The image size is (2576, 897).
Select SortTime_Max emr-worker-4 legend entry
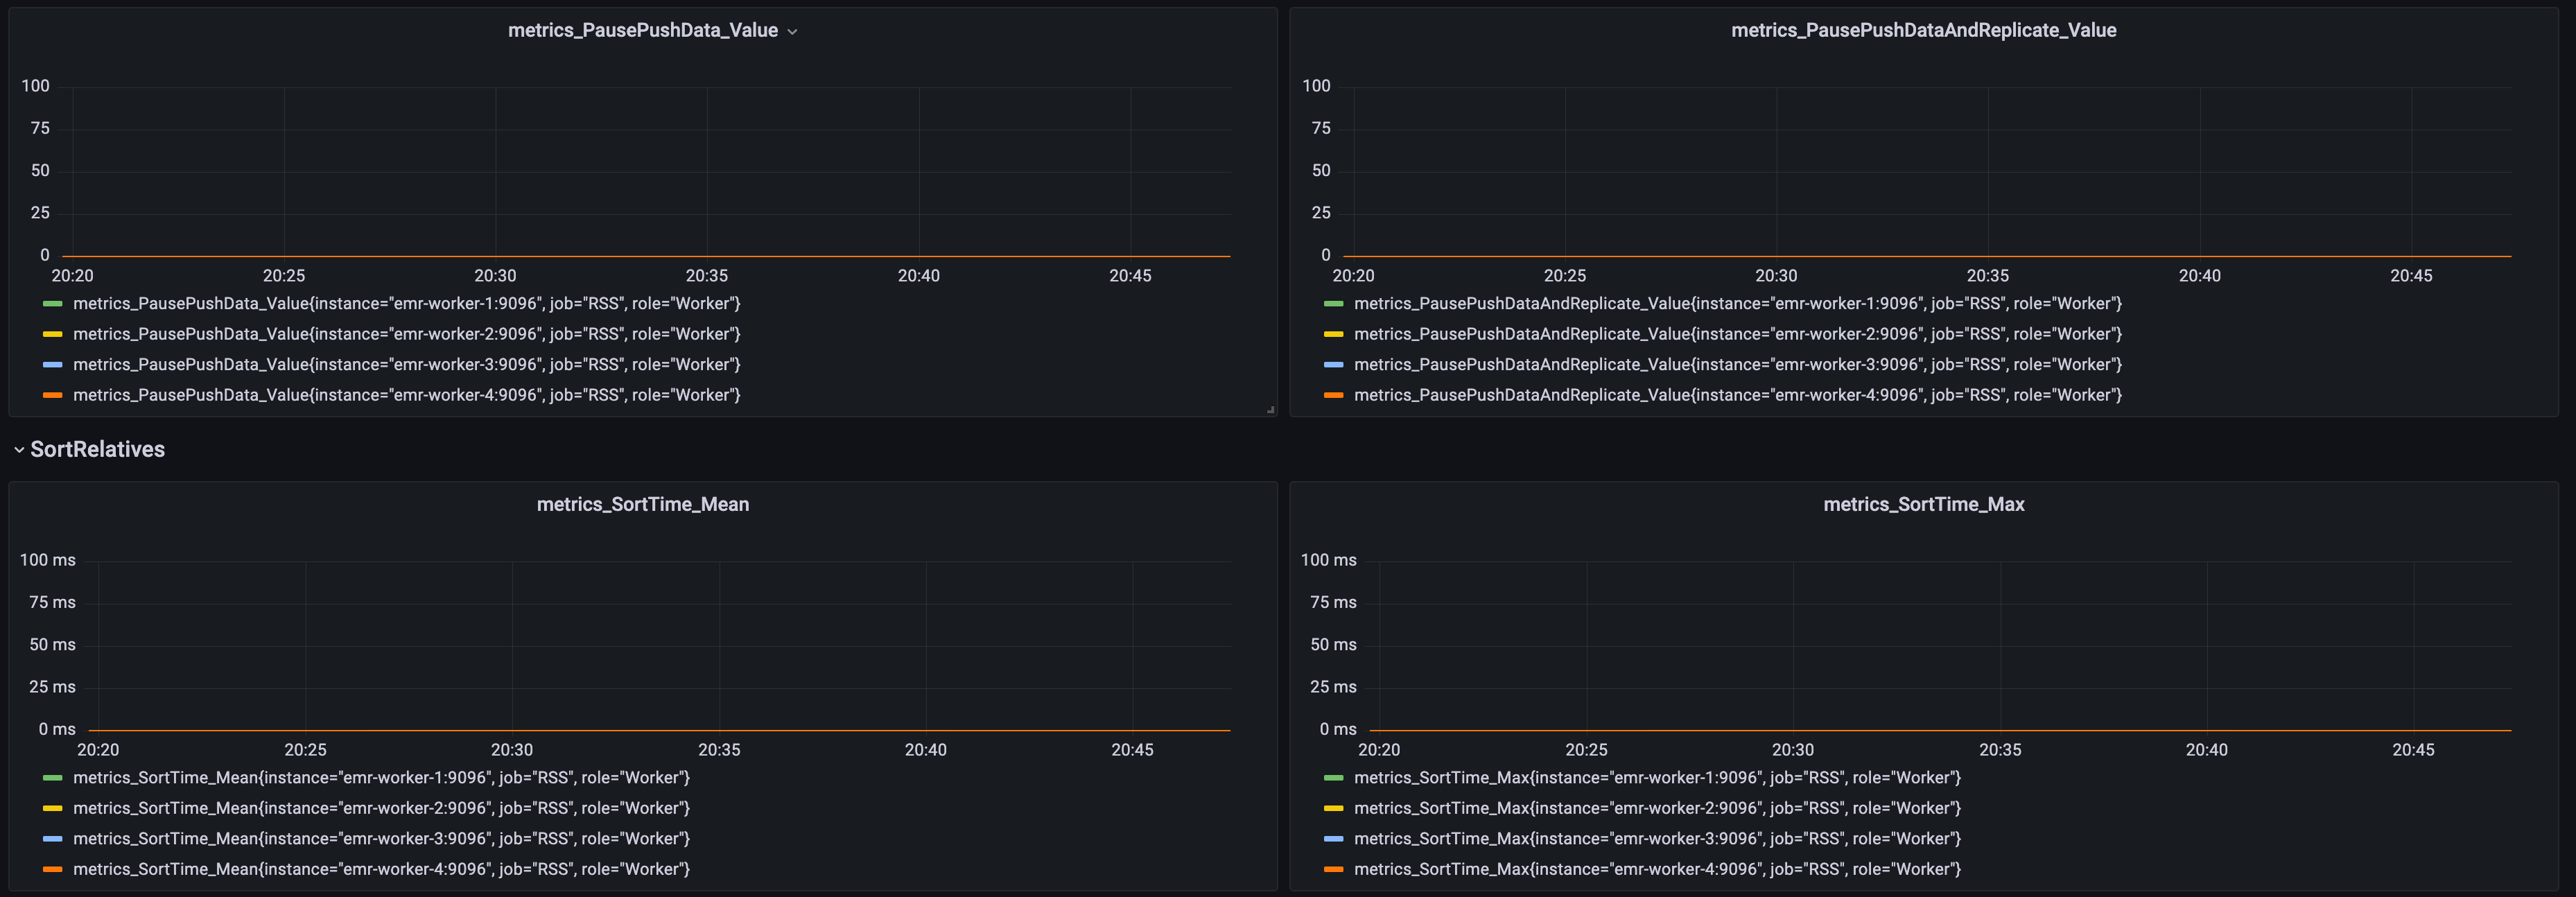(x=1657, y=869)
